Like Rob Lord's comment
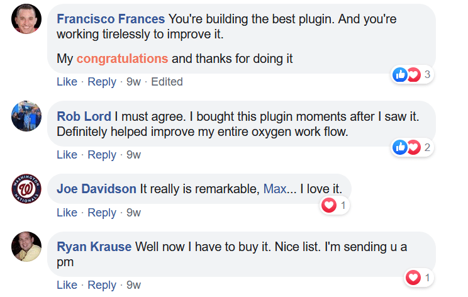 point(67,155)
